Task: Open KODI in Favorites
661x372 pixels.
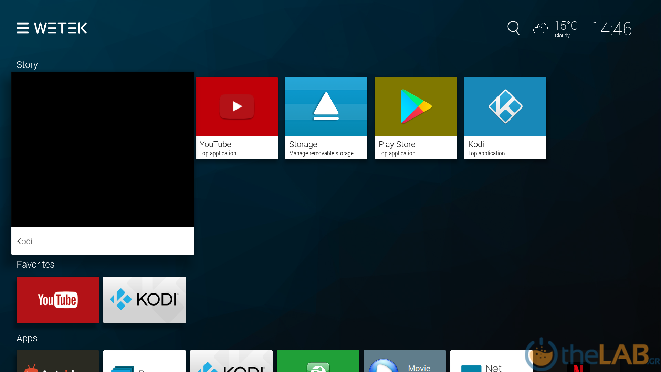Action: coord(145,300)
